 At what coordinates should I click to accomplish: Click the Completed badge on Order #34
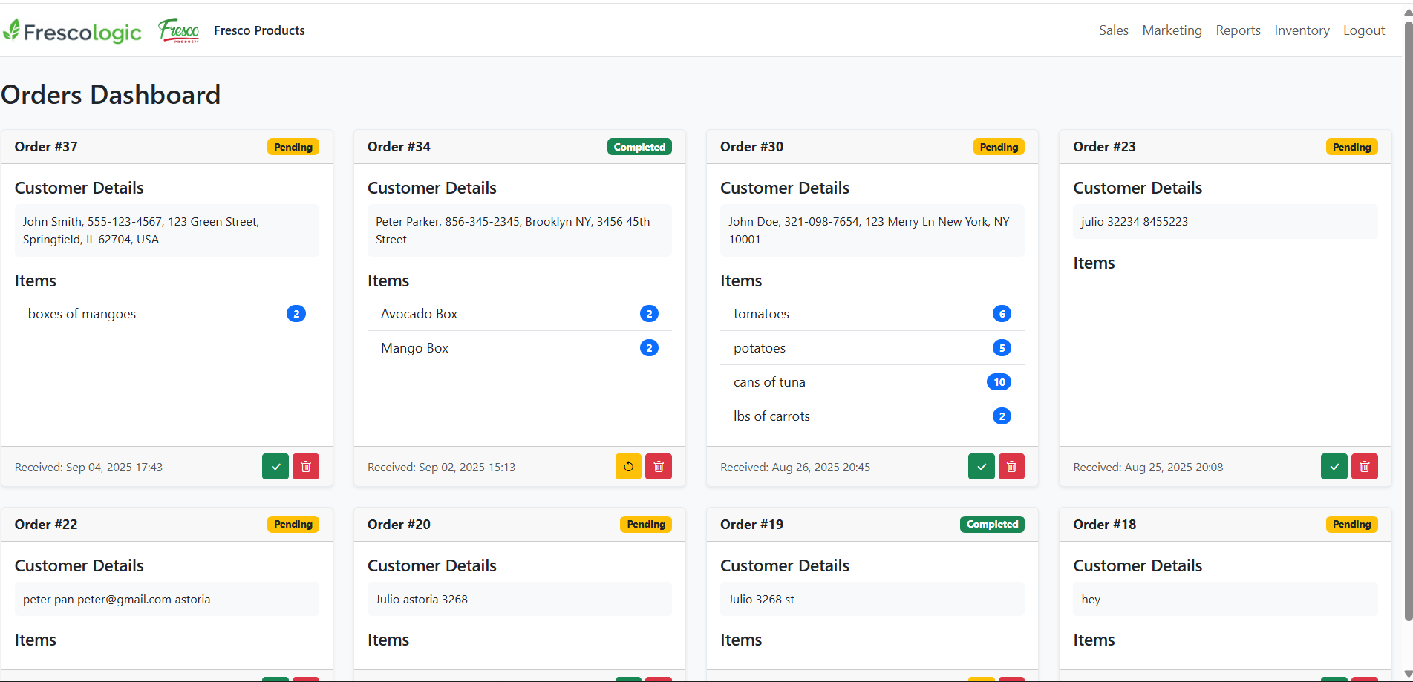coord(639,147)
